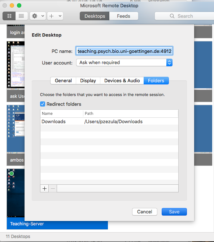Screen dimensions: 214x242
Task: Open the Devices & Audio tab
Action: pyautogui.click(x=122, y=80)
